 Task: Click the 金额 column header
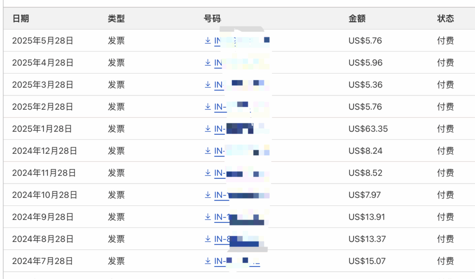[x=357, y=19]
